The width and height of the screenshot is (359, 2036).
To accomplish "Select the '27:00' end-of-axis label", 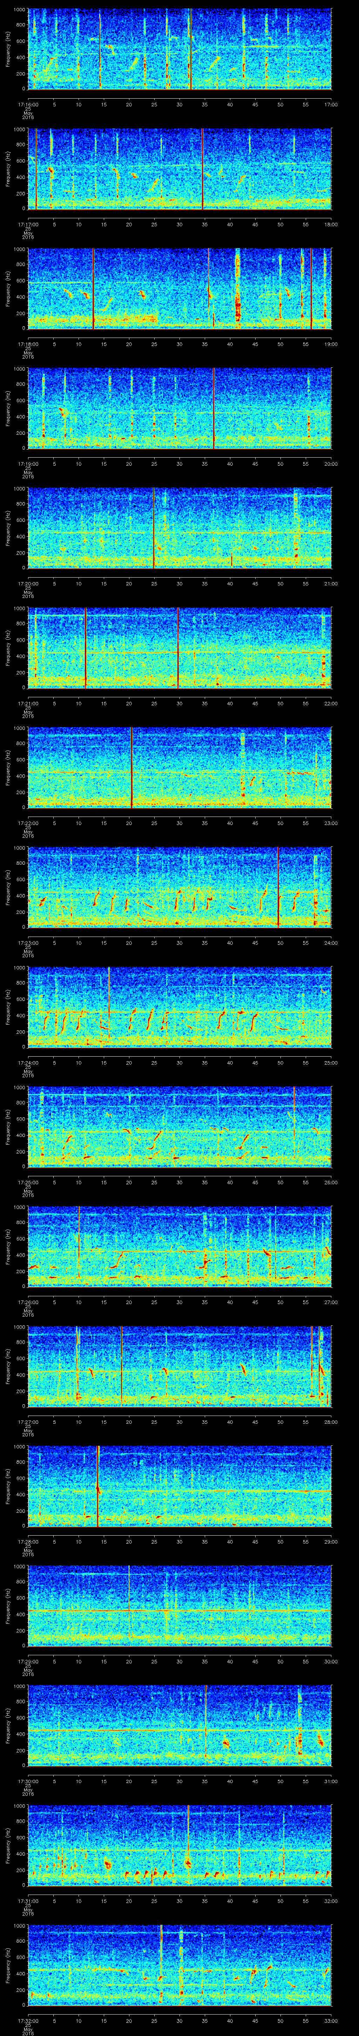I will coord(331,1303).
